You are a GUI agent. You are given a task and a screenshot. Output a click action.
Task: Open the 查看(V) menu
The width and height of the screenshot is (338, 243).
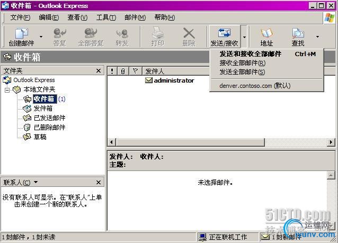coord(77,17)
